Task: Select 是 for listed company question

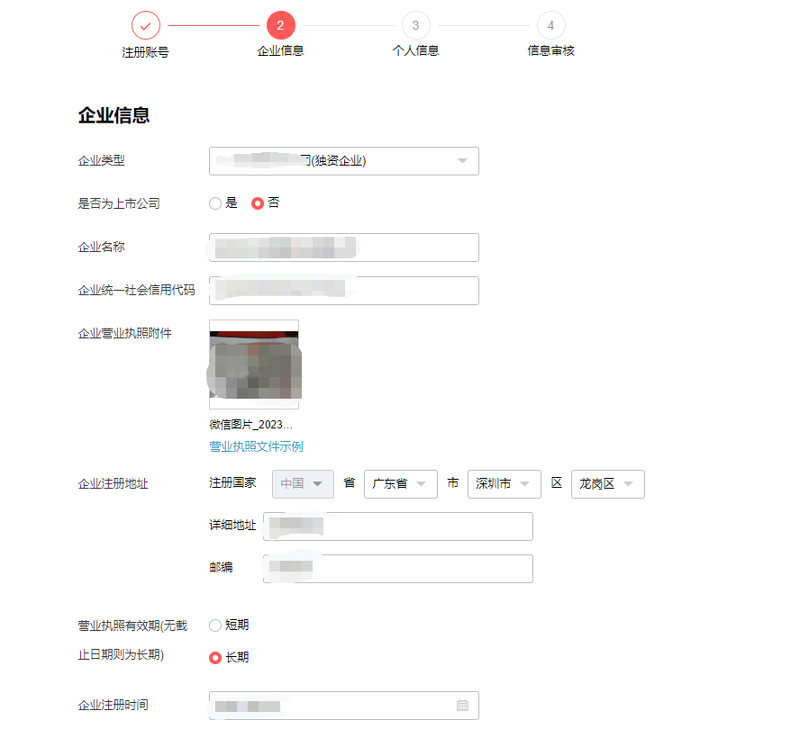Action: tap(214, 202)
